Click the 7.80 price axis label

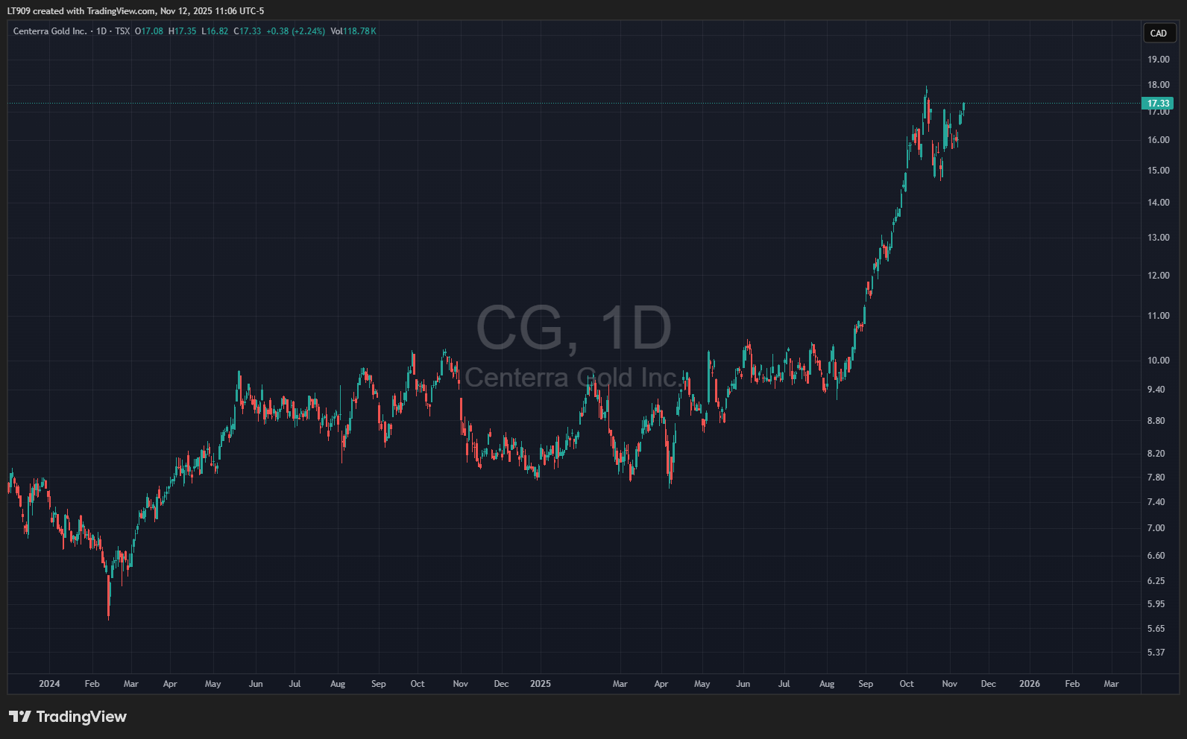1156,478
